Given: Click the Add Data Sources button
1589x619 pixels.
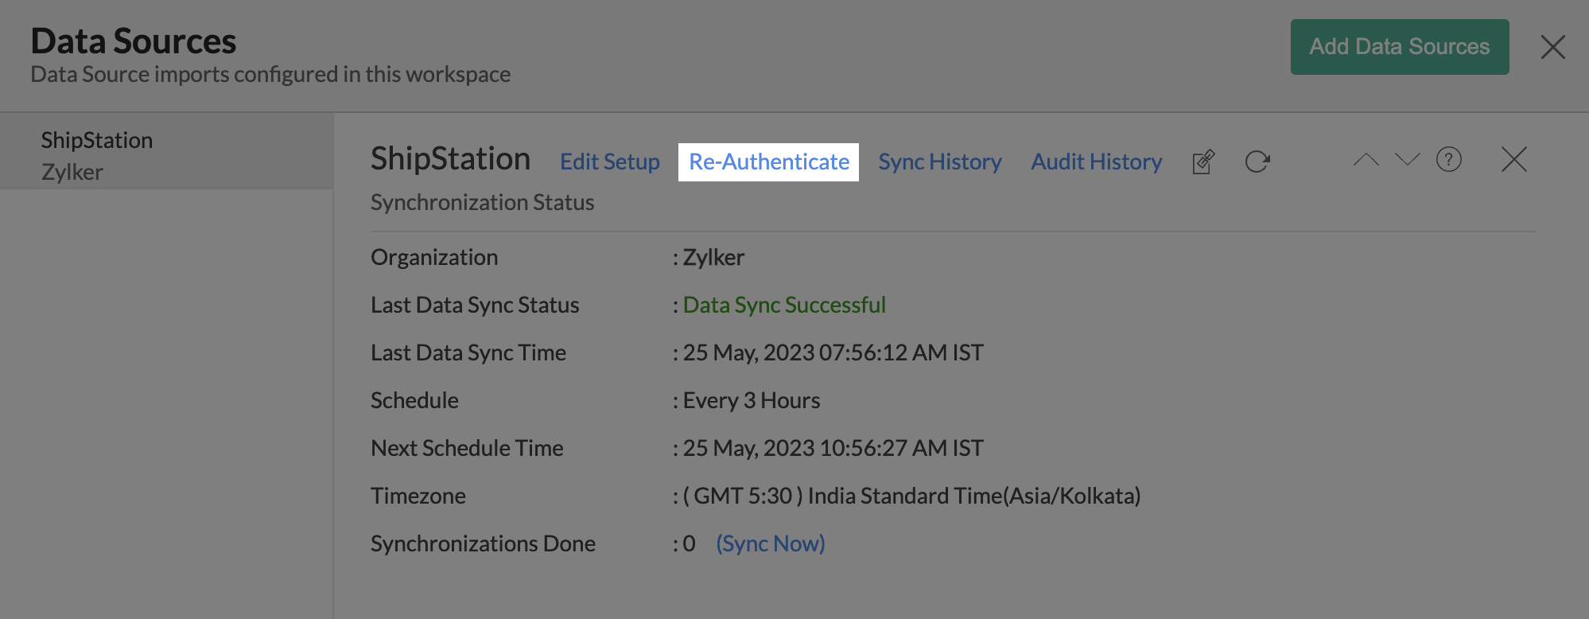Looking at the screenshot, I should [x=1400, y=47].
